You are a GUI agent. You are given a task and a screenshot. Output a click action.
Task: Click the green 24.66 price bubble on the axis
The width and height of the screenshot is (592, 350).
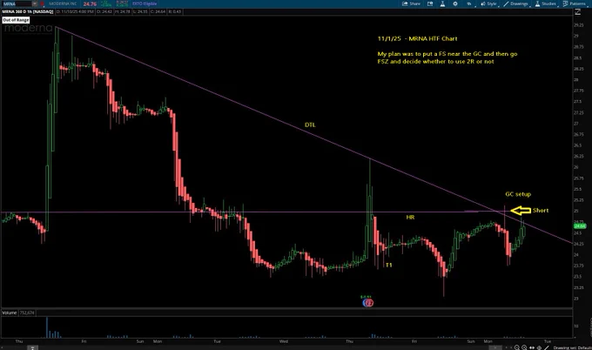pos(580,225)
